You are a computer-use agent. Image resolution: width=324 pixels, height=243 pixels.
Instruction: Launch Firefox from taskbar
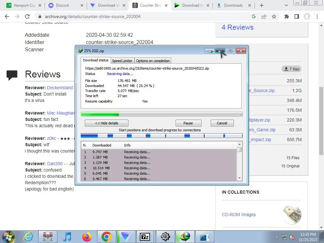(87, 237)
